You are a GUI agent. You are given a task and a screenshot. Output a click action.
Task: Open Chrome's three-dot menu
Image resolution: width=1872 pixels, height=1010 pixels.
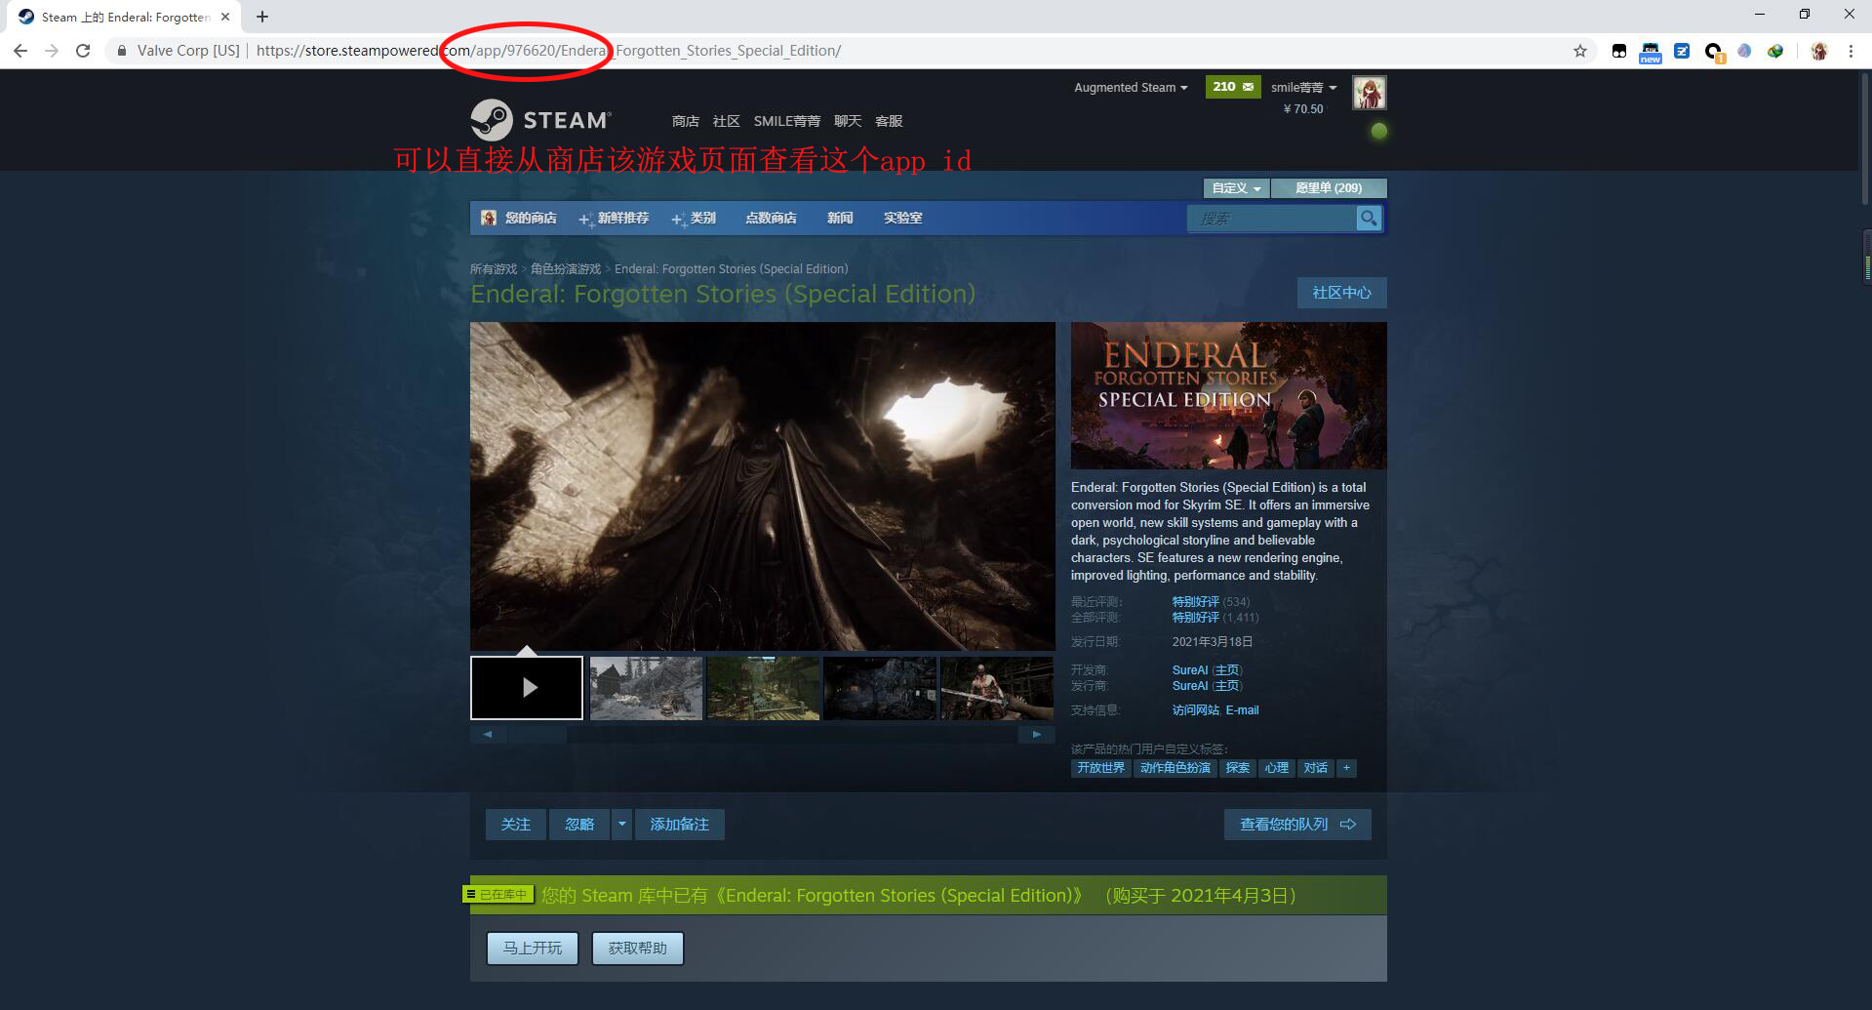tap(1851, 51)
